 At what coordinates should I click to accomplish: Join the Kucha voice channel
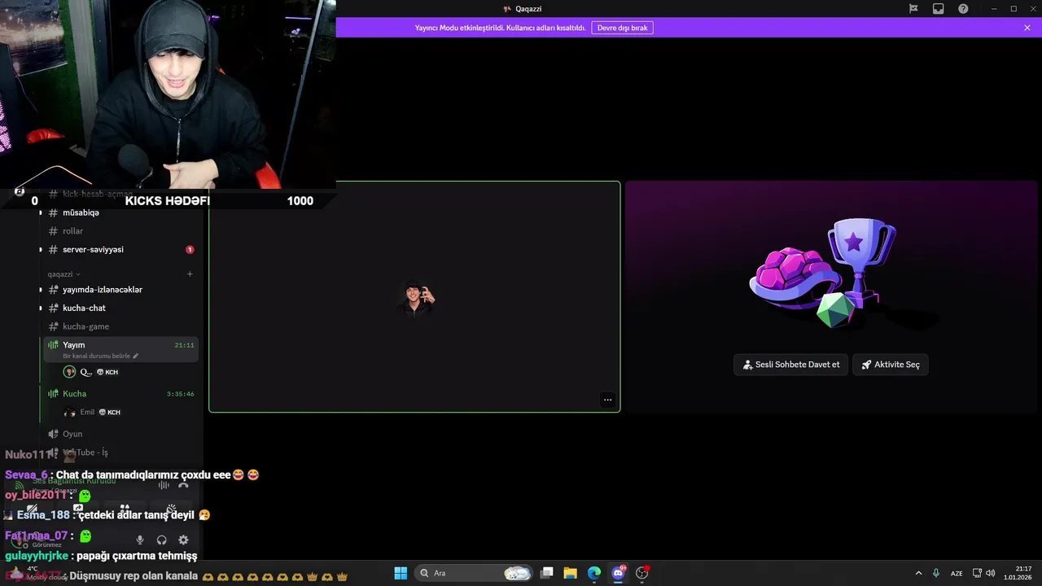119,394
